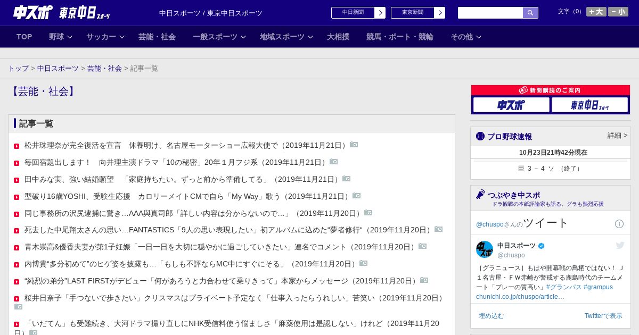Open the 田中みな実 結婚願望 article
This screenshot has height=335, width=639.
pos(182,179)
